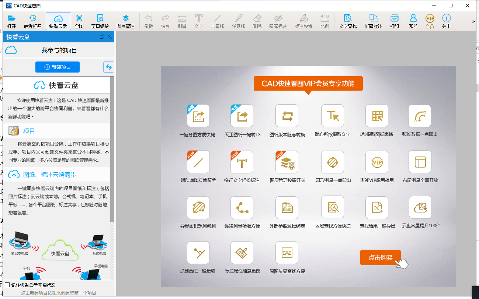Click the 项目 section heading

point(29,131)
